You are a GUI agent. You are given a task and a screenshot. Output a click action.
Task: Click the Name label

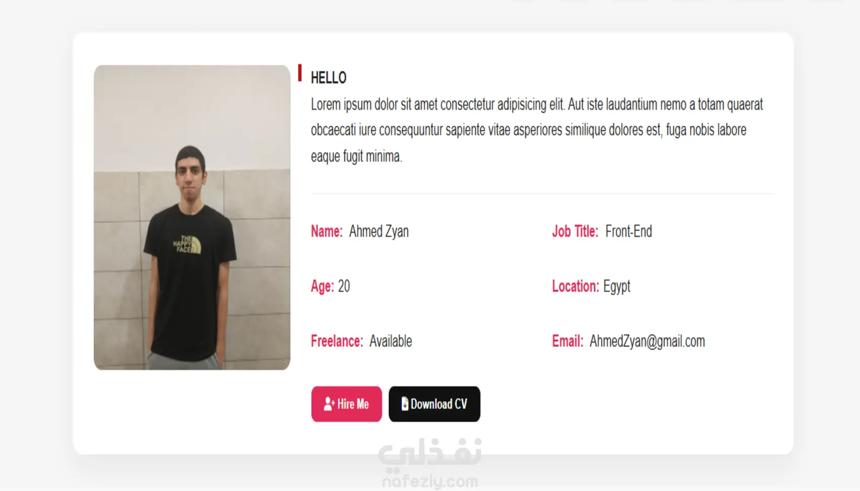(326, 231)
